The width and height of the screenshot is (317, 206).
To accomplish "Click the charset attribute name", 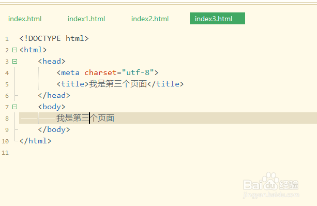I will point(100,72).
